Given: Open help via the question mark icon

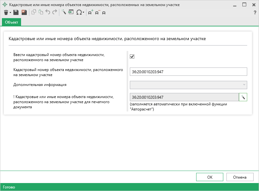Looking at the screenshot, I should (x=255, y=12).
